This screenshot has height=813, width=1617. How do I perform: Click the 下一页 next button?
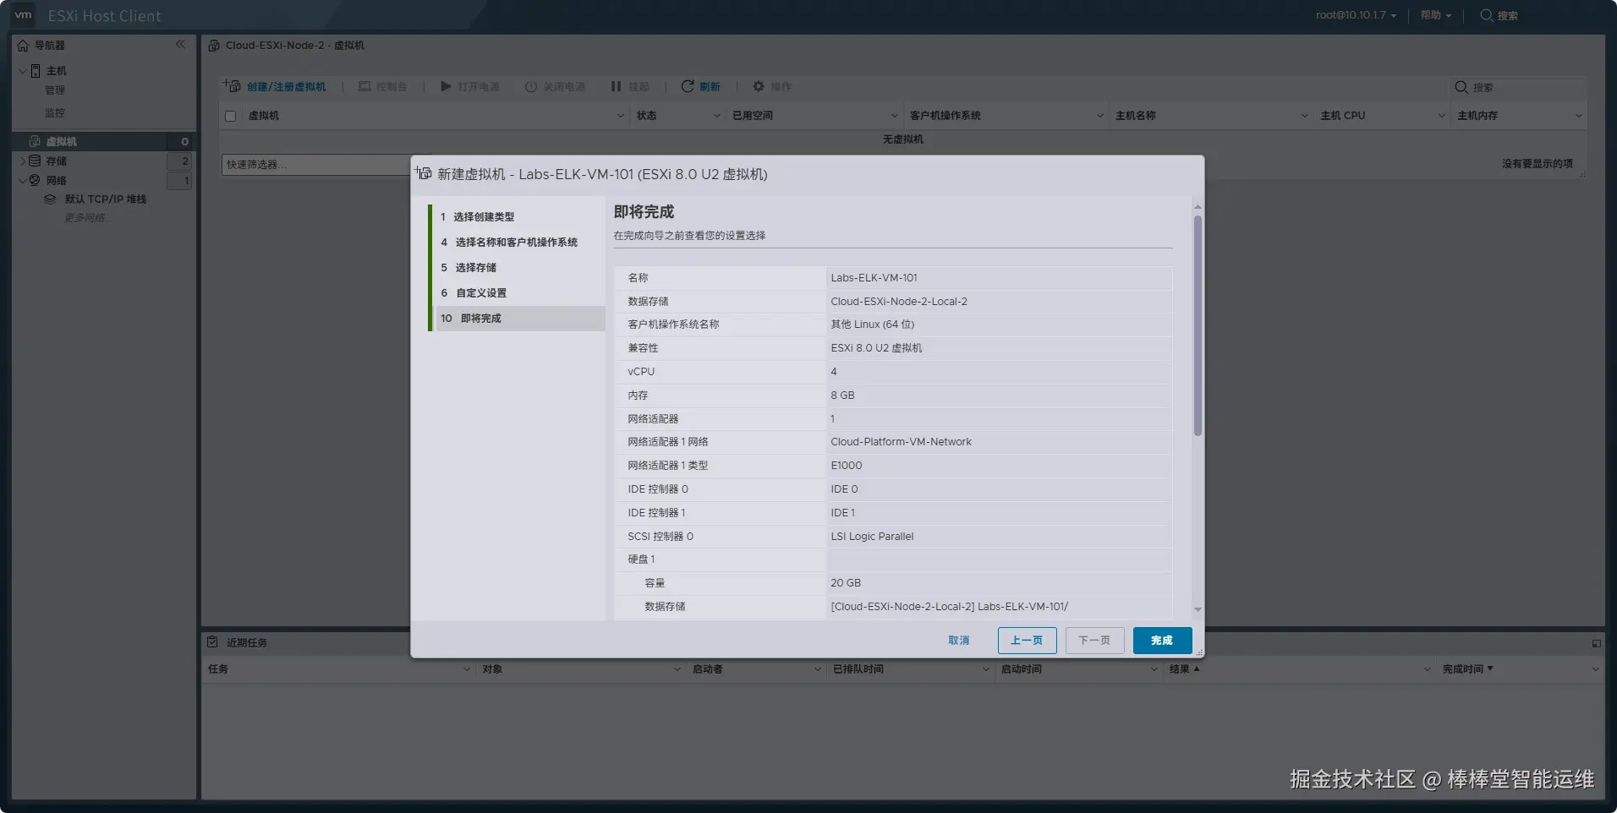coord(1094,641)
